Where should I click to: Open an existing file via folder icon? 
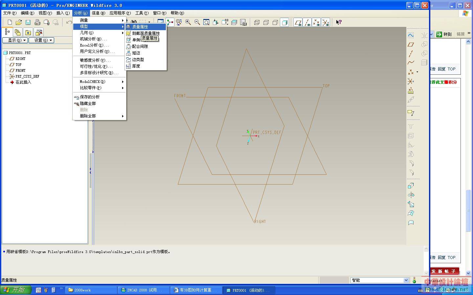pos(19,22)
